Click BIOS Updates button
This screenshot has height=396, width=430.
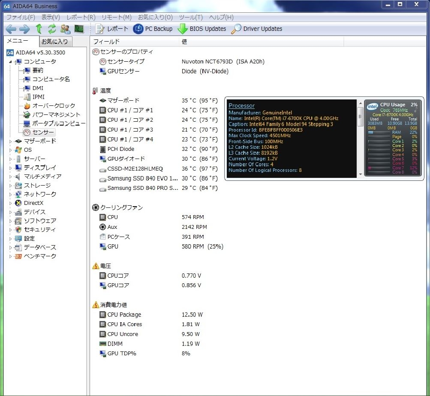(x=202, y=29)
